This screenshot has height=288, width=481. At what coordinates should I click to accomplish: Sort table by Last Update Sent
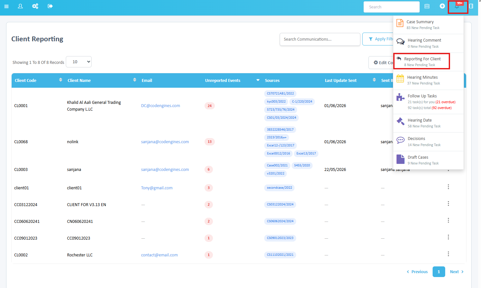[x=374, y=80]
